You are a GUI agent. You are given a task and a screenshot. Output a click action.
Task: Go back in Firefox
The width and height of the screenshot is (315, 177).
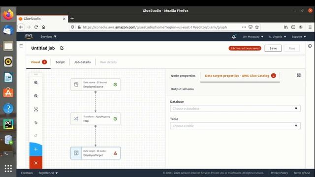[21, 27]
